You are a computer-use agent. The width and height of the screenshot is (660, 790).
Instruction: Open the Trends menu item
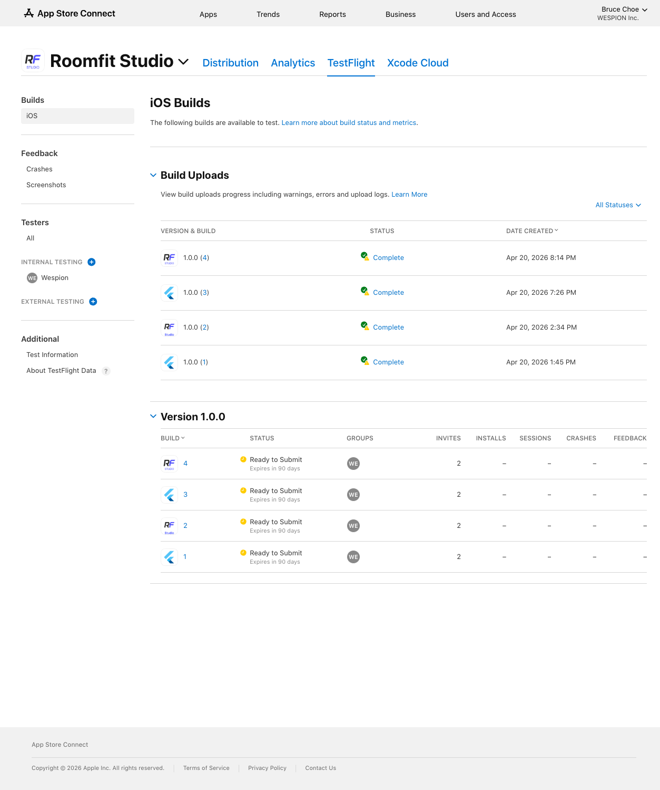pyautogui.click(x=268, y=14)
